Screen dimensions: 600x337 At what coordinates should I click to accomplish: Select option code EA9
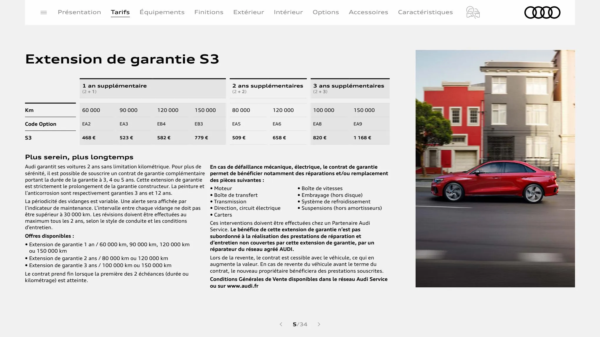click(358, 124)
